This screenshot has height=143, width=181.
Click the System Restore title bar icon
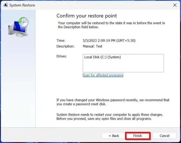[5, 5]
